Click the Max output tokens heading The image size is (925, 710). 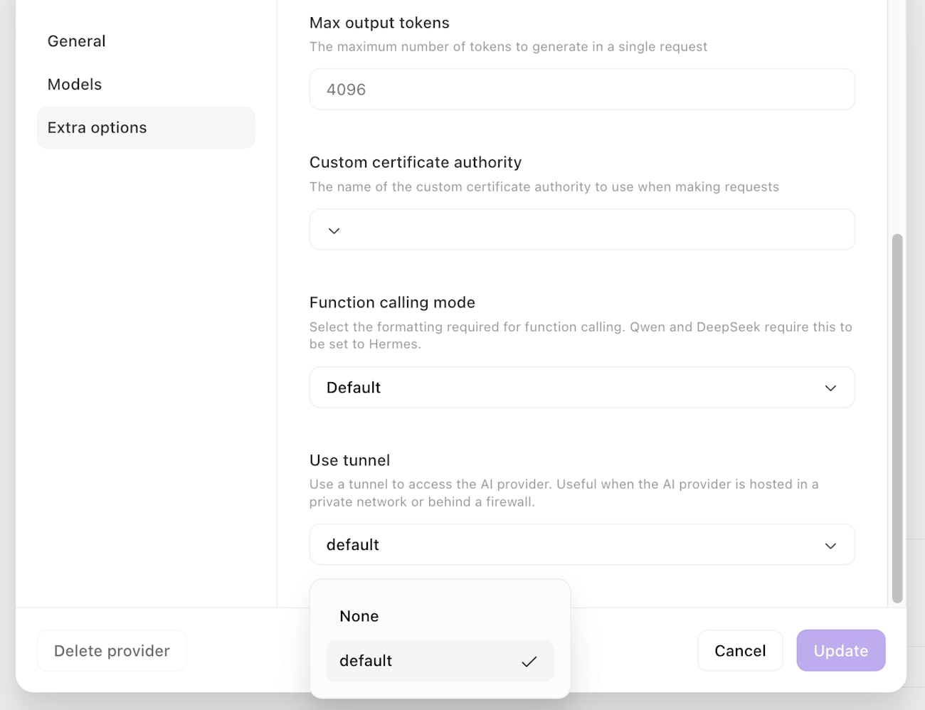pos(379,23)
